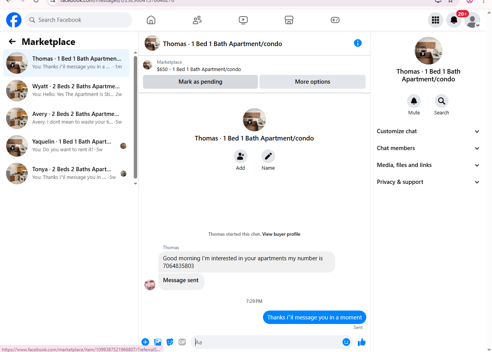Click the chat header title Thomas 1 Bed 1 Bath
492x352 pixels.
(x=223, y=44)
